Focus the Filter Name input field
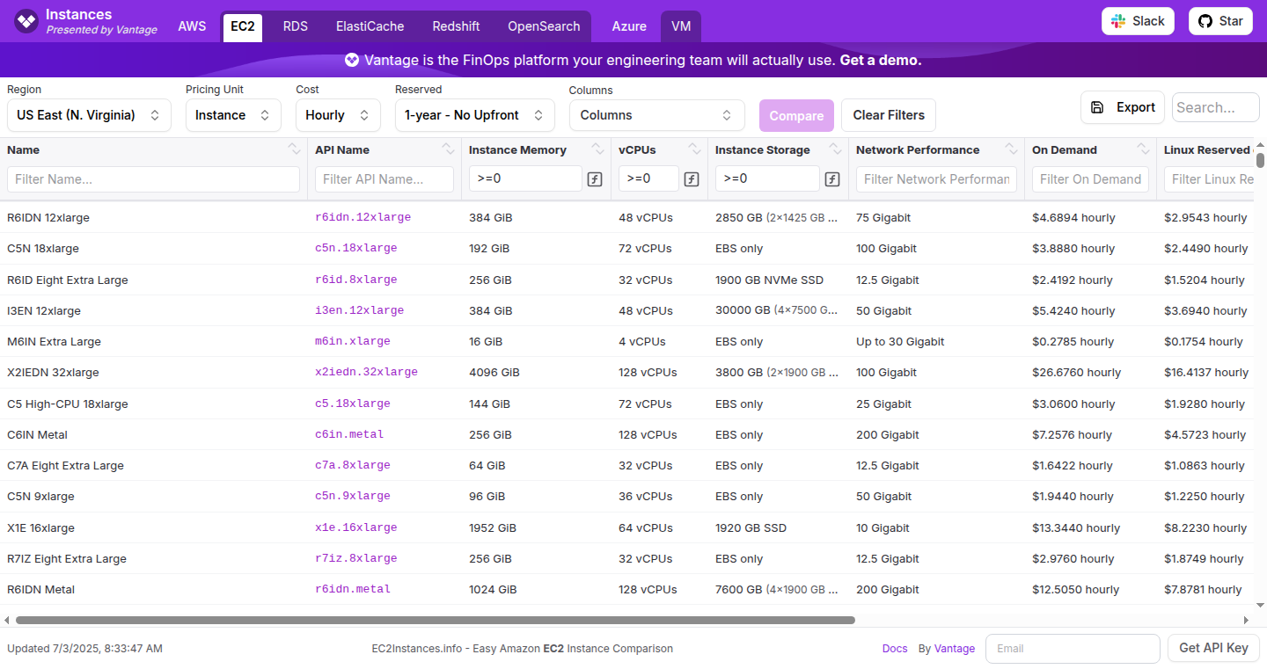The image size is (1267, 669). [x=153, y=179]
